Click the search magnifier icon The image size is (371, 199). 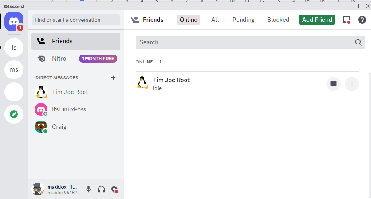(x=358, y=42)
